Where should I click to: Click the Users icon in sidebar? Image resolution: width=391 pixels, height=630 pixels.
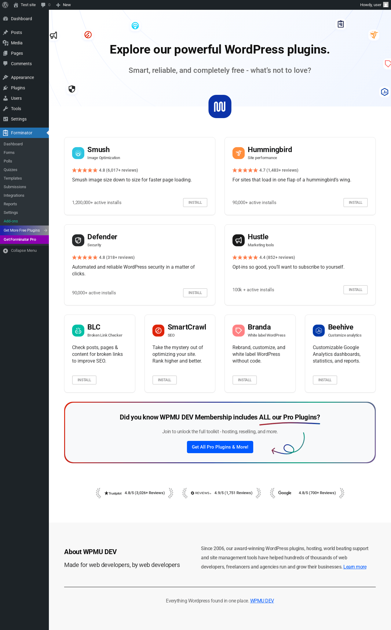pos(5,98)
